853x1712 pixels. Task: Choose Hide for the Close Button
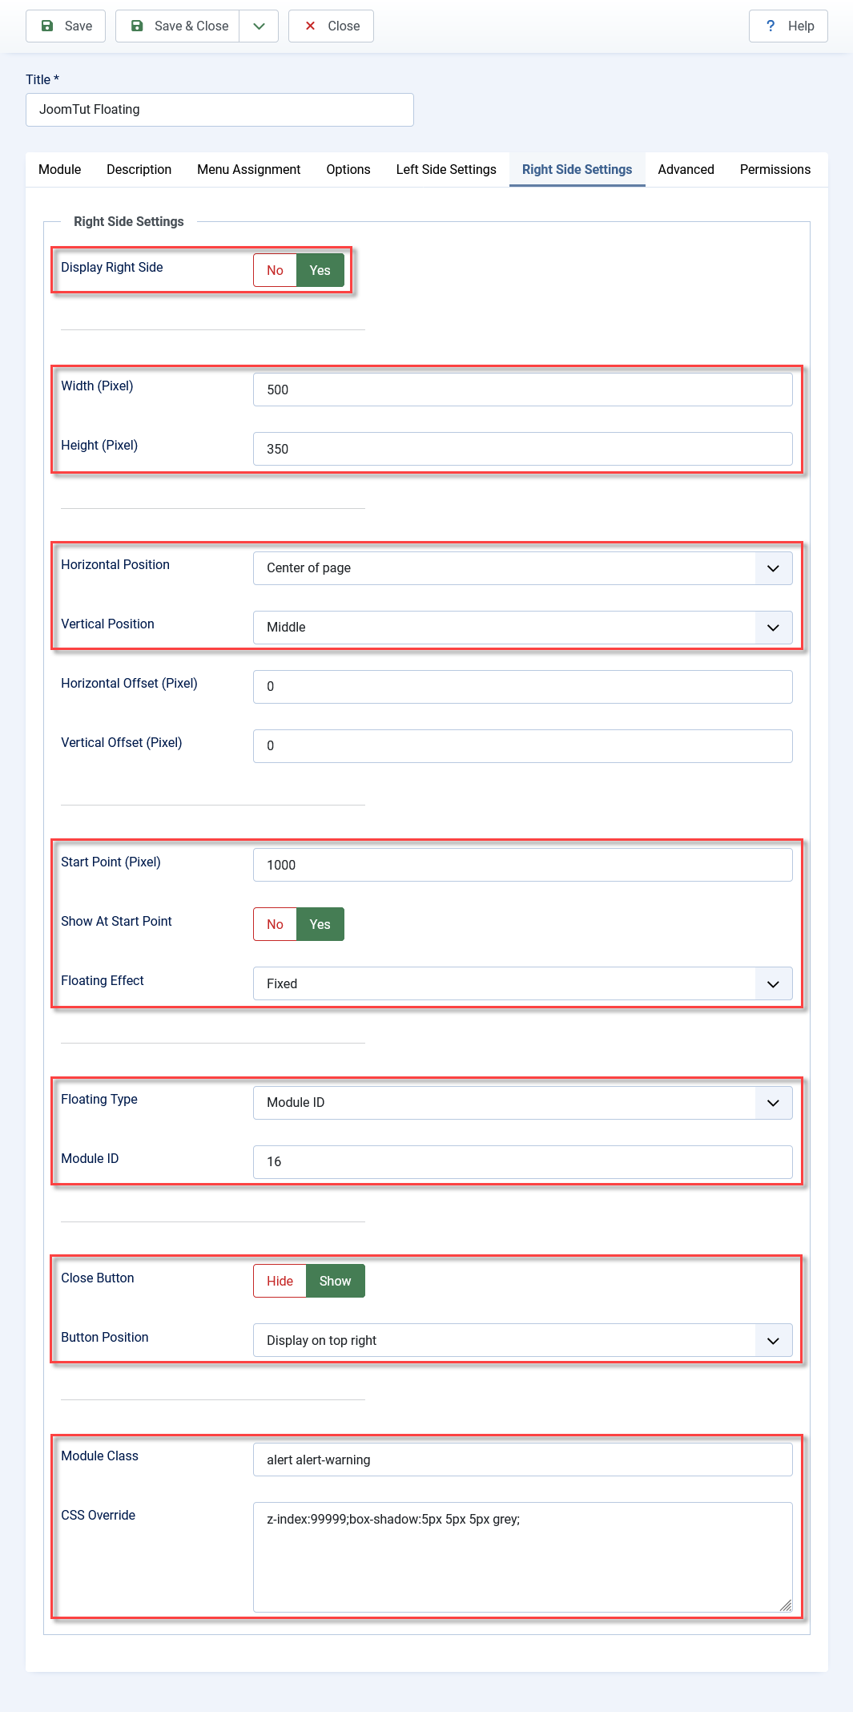(280, 1281)
